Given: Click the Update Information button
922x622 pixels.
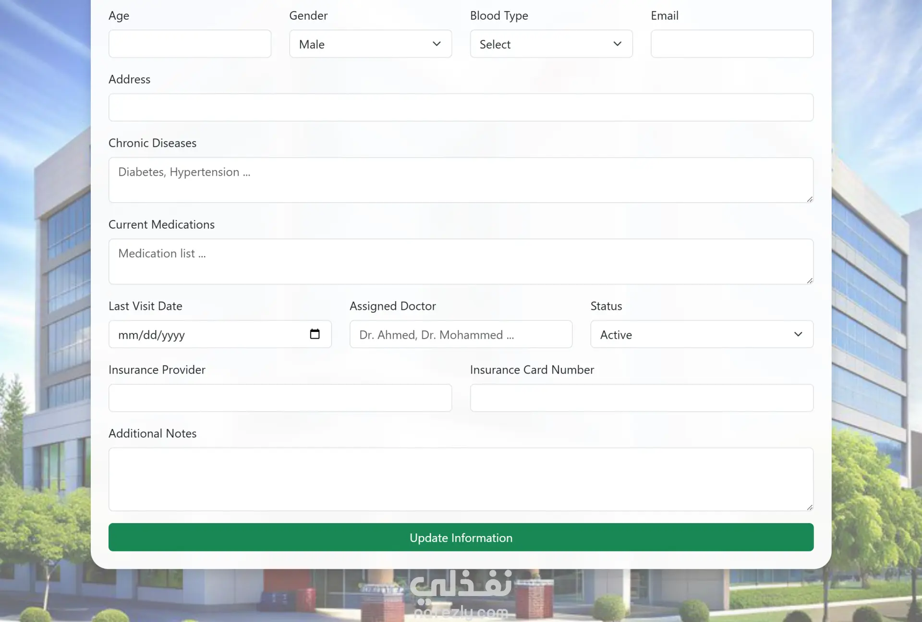Looking at the screenshot, I should [x=461, y=537].
